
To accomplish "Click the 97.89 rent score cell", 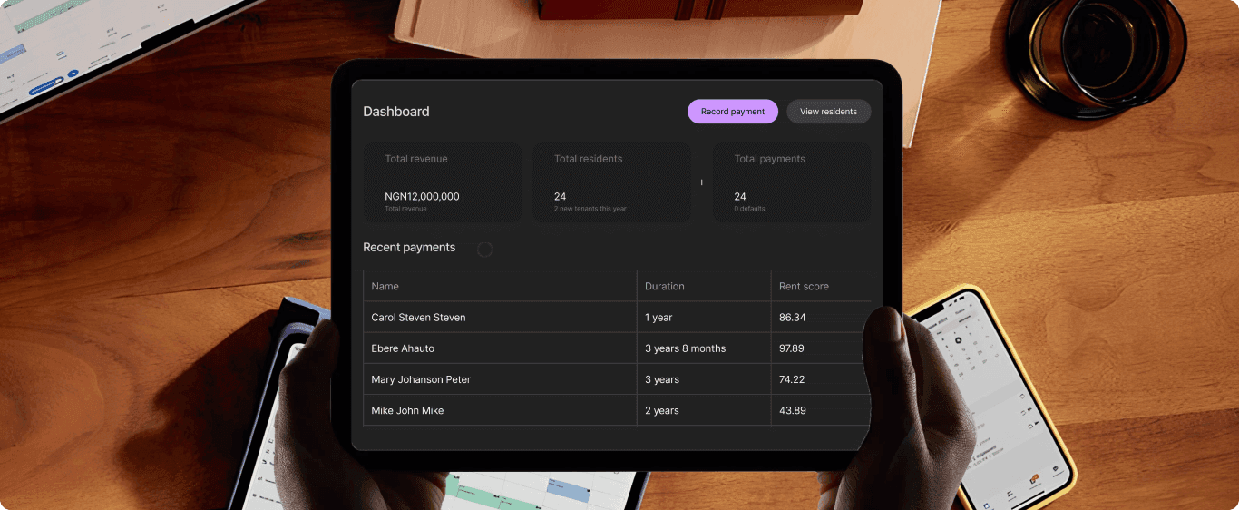I will click(x=792, y=348).
